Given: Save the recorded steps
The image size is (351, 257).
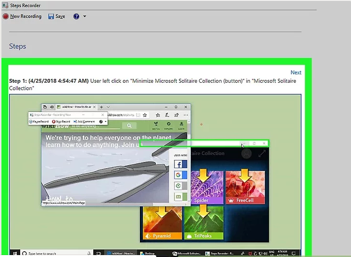Looking at the screenshot, I should [x=57, y=16].
